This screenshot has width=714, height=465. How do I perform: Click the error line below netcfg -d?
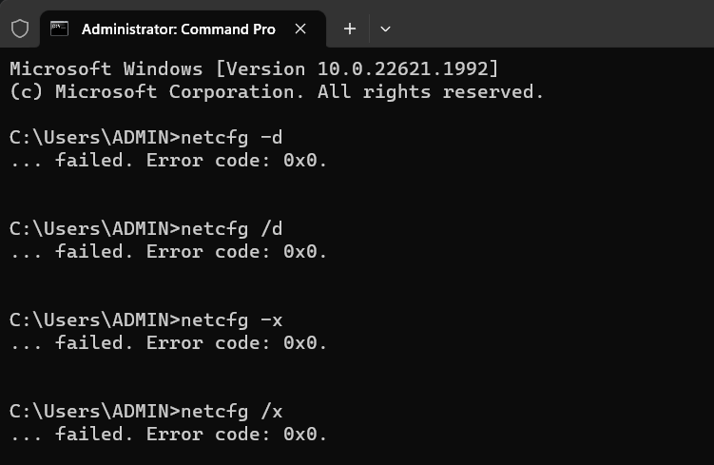(x=168, y=161)
